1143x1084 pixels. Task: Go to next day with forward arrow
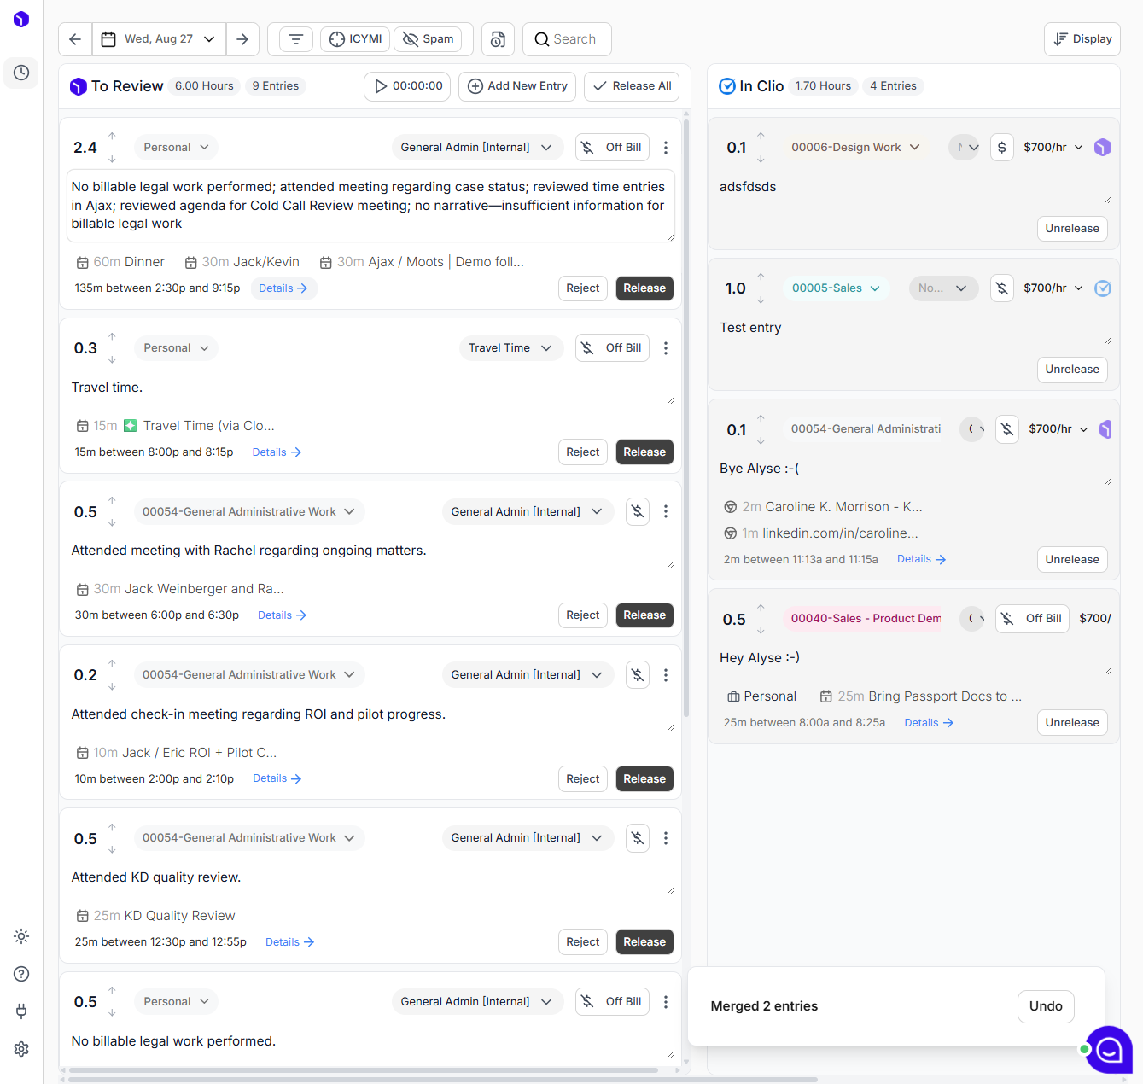[x=242, y=39]
